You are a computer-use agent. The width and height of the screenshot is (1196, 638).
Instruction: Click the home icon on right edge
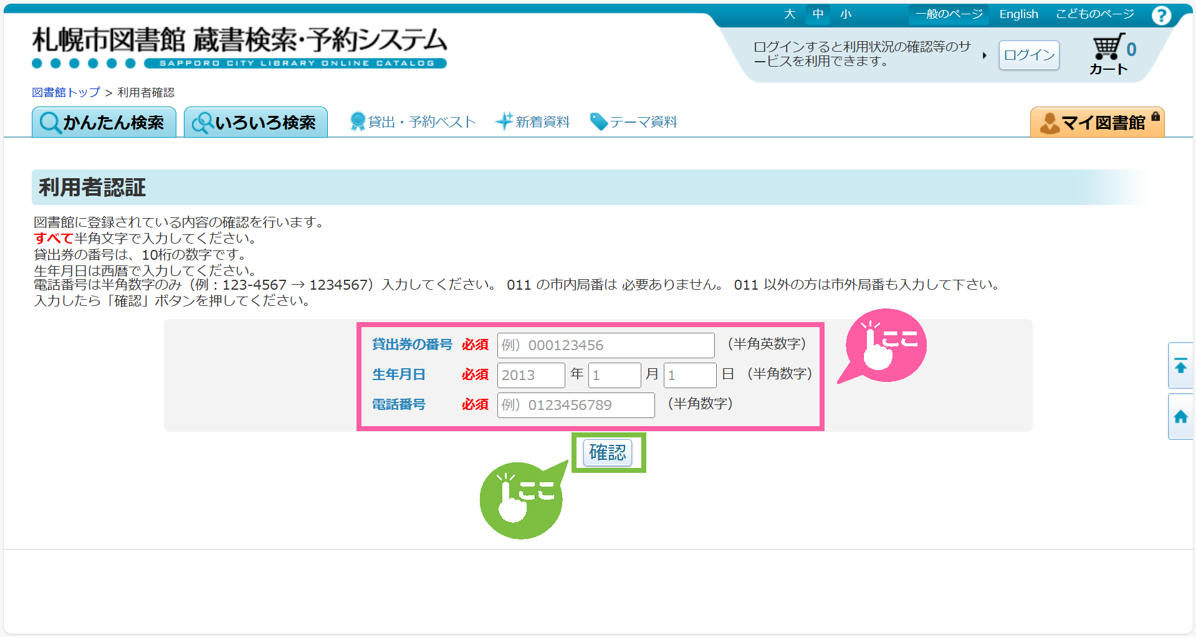(x=1180, y=417)
